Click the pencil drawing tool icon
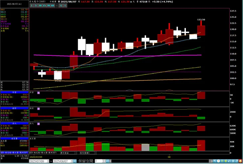Image resolution: width=243 pixels, height=164 pixels. [237, 161]
